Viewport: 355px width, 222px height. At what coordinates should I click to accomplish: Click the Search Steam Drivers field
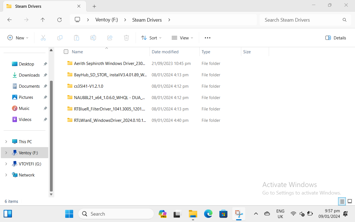(x=300, y=20)
